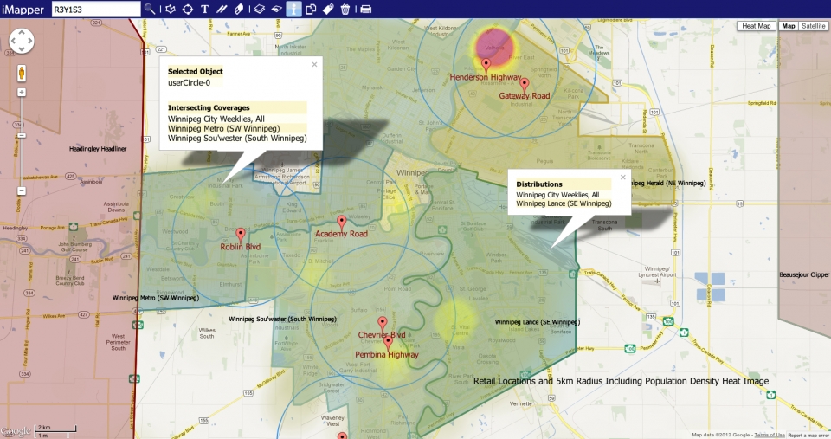Click the Chevrier Blvd marker pin
831x439 pixels.
(x=382, y=324)
